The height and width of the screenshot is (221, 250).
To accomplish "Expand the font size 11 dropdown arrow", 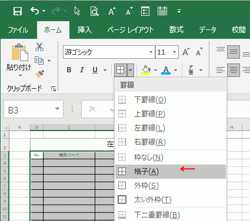I will 174,52.
